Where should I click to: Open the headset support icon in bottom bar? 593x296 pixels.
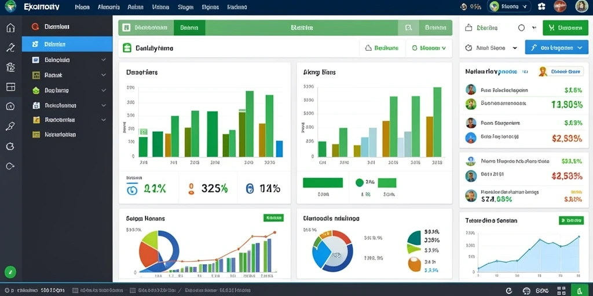526,291
